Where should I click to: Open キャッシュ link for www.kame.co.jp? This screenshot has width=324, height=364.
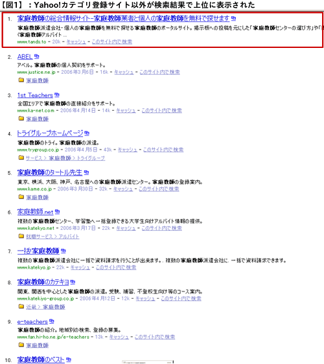[123, 189]
